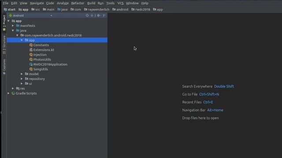
Task: Open the Refactor menu
Action: tap(78, 3)
